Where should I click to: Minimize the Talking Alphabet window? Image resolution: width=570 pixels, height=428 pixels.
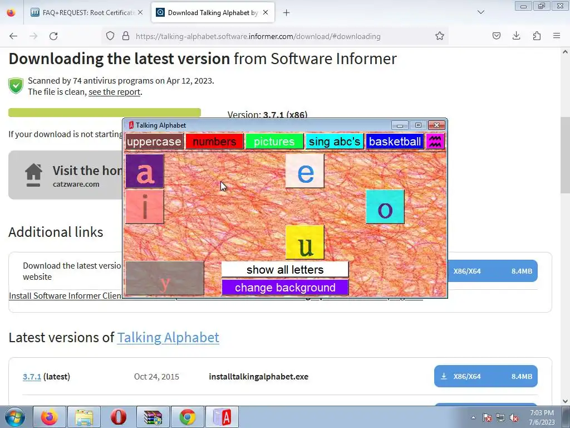pos(400,125)
